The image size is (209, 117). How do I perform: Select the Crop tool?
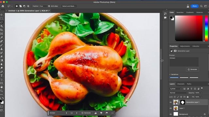click(x=2, y=30)
